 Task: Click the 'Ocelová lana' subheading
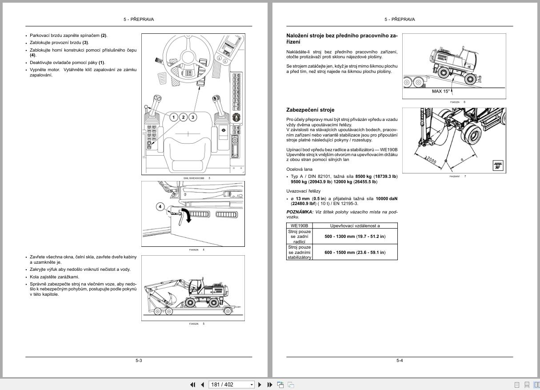(299, 169)
